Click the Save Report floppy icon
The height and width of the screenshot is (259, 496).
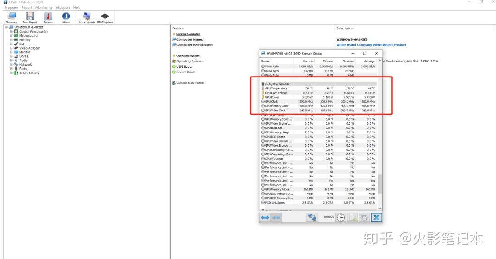click(30, 18)
